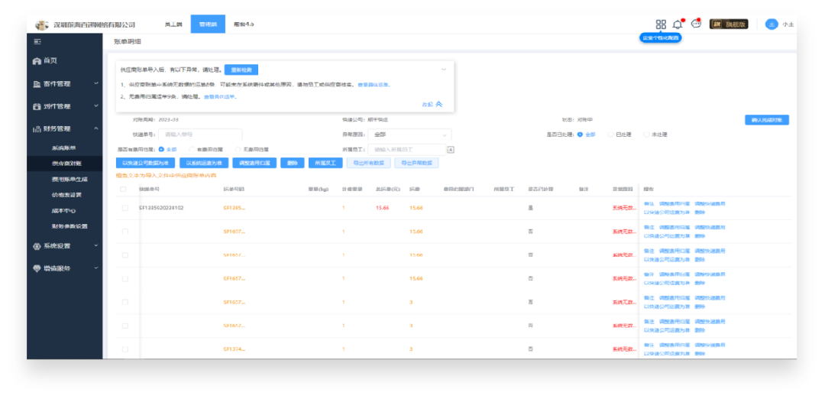The width and height of the screenshot is (825, 399).
Task: Click the 旗舰版 edition badge
Action: coord(729,24)
